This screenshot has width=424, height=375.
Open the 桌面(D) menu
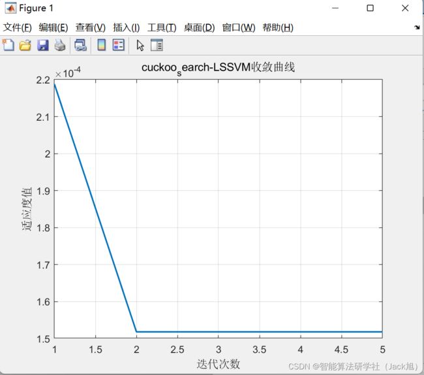[x=200, y=27]
